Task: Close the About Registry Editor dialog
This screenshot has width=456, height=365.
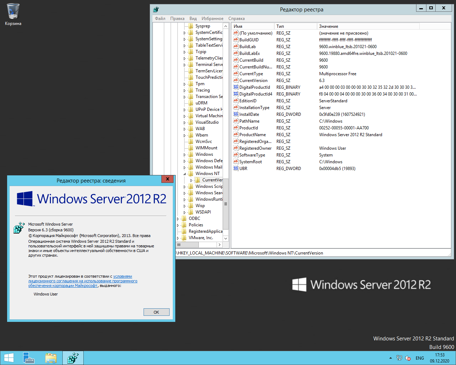Action: click(x=167, y=179)
